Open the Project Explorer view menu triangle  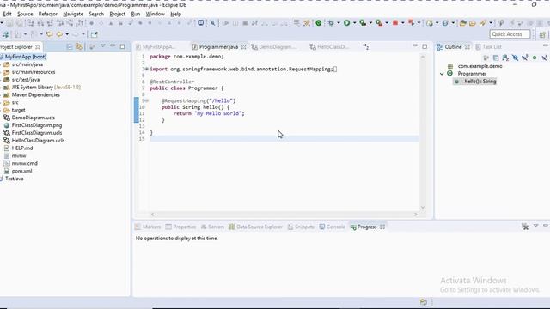coord(103,46)
